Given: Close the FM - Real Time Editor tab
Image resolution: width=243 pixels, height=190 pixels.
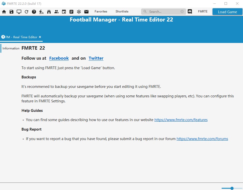Looking at the screenshot, I should [40, 37].
